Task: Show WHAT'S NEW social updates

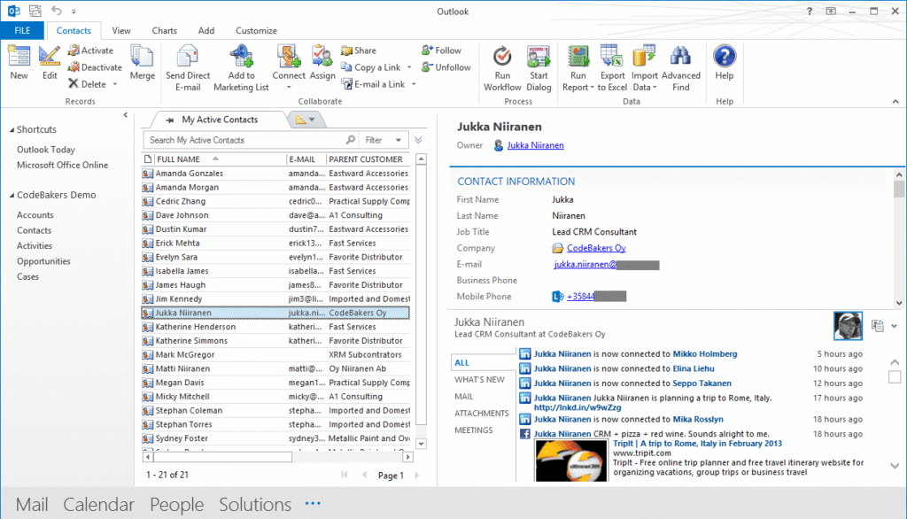Action: [x=479, y=380]
